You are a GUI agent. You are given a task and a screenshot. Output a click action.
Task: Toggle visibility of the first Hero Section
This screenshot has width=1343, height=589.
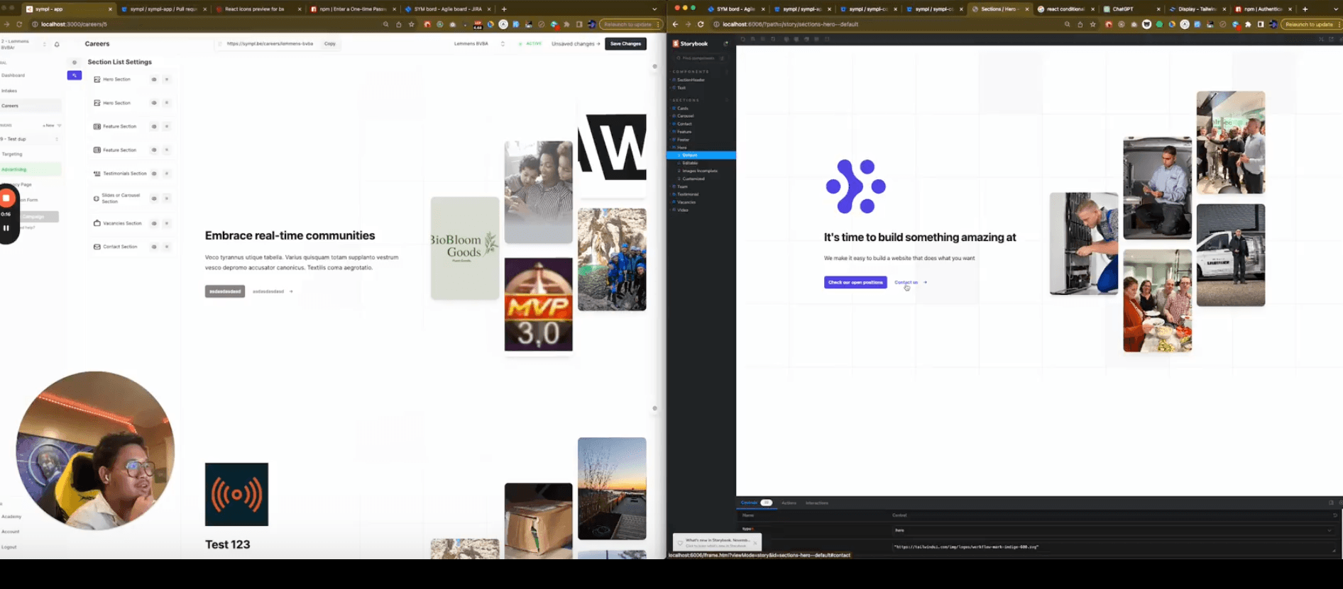[x=154, y=79]
